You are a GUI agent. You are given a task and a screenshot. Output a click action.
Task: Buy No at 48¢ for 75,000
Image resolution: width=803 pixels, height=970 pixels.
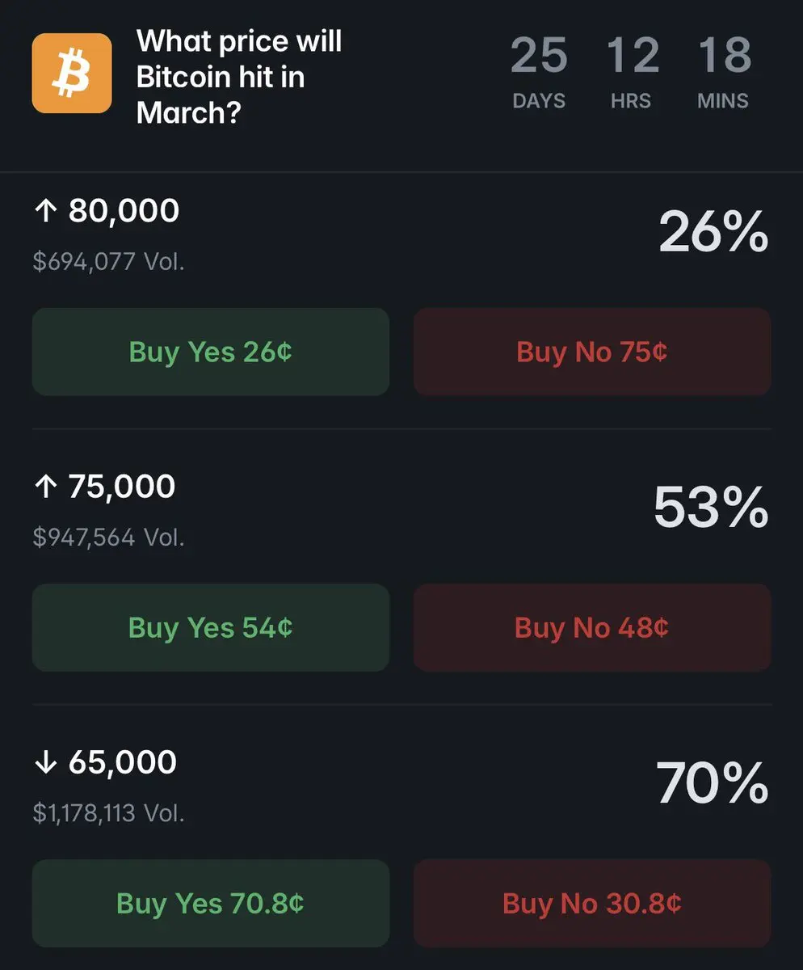592,627
